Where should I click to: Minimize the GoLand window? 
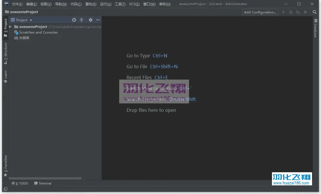click(286, 4)
